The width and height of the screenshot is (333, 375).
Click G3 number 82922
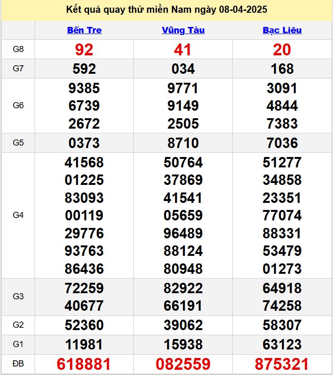coord(183,288)
